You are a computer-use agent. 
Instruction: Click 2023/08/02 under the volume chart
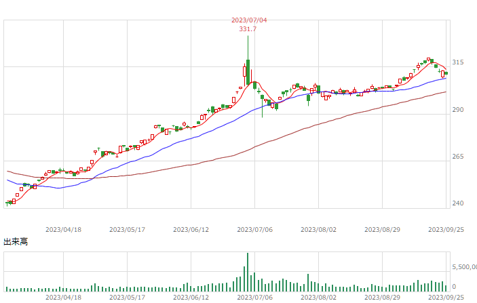318,297
